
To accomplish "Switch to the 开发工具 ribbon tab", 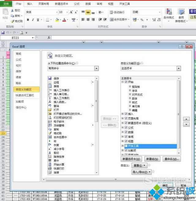I will coord(125,4).
